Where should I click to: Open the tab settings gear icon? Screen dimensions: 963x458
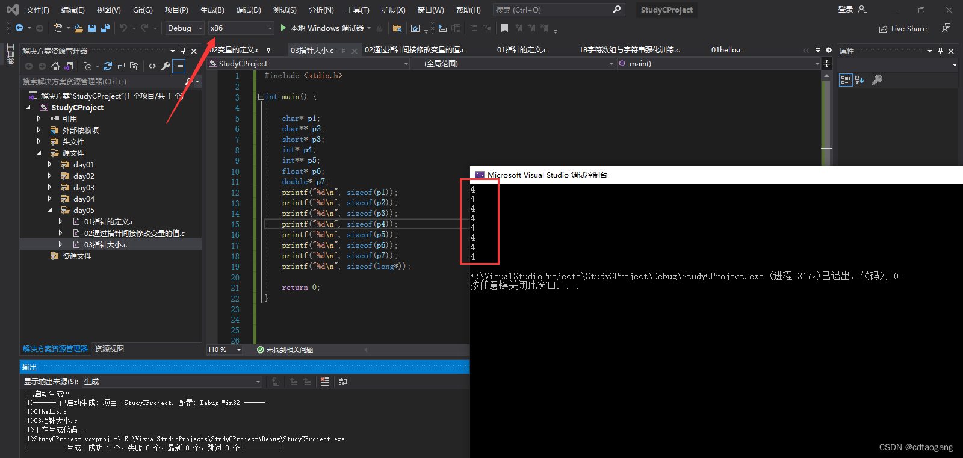point(829,50)
